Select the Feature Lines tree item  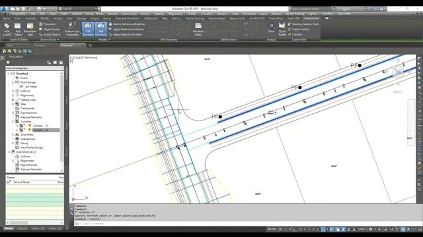click(28, 99)
